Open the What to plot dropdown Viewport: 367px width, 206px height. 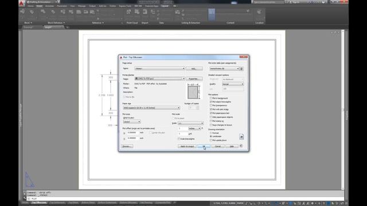tap(132, 122)
